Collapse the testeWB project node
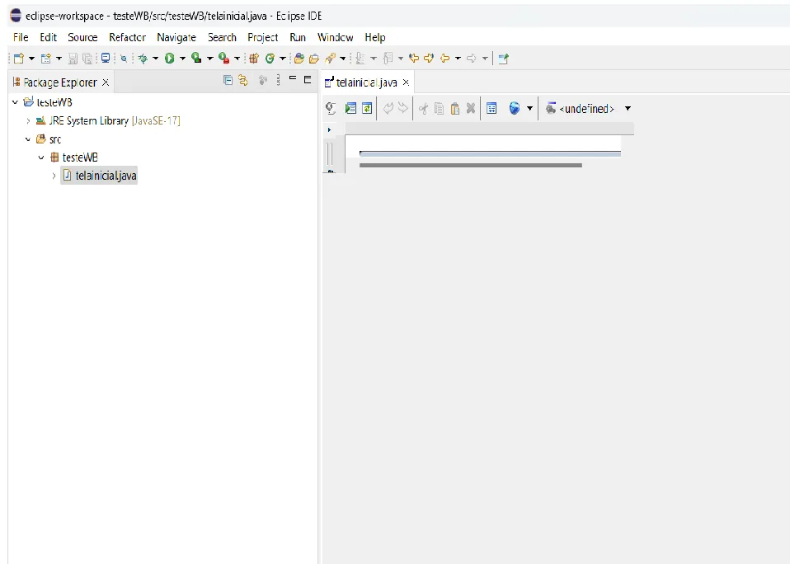Screen dimensions: 790x564 click(15, 102)
